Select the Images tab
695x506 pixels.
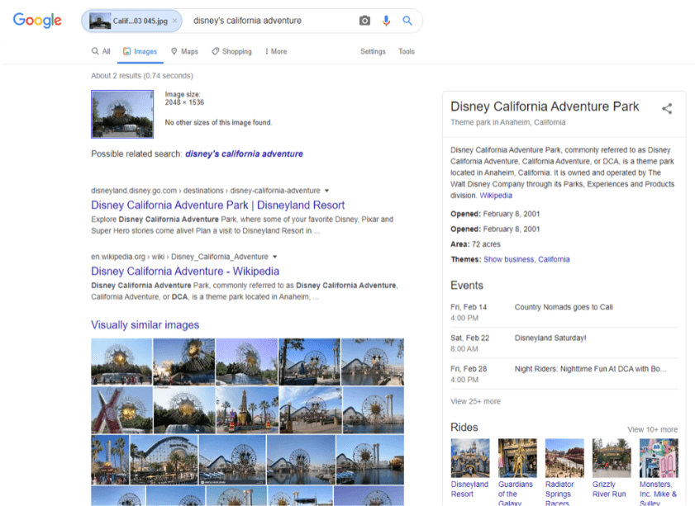tap(140, 51)
